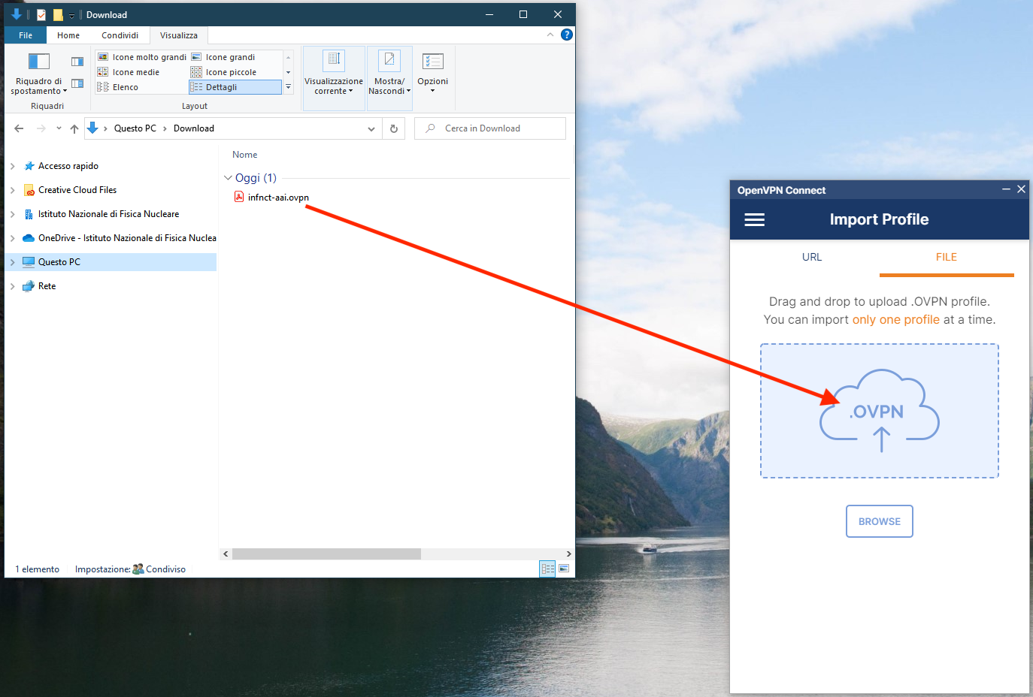The width and height of the screenshot is (1033, 697).
Task: Expand Rete tree node
Action: coord(13,286)
